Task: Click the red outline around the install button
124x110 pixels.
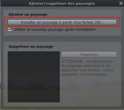Action: tap(62, 17)
